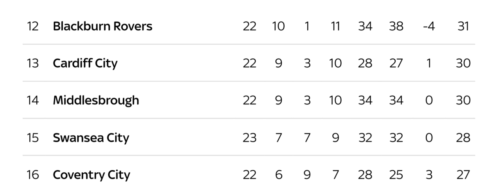This screenshot has height=195, width=493.
Task: Go to the Swansea City team page
Action: pos(91,138)
